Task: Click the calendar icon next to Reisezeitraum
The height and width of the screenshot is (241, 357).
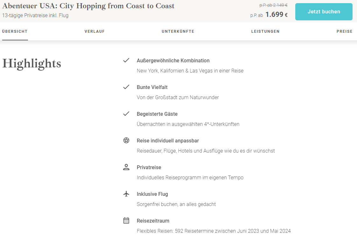Action: point(126,221)
